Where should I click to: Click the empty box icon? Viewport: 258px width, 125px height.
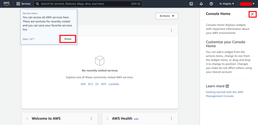(100, 60)
